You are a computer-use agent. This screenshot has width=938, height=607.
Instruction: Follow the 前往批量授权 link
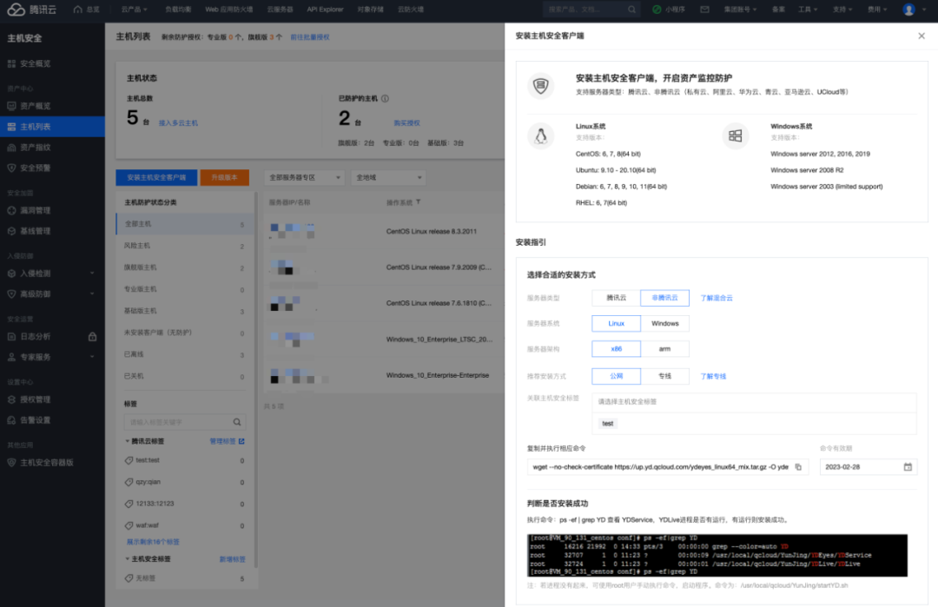[x=310, y=37]
